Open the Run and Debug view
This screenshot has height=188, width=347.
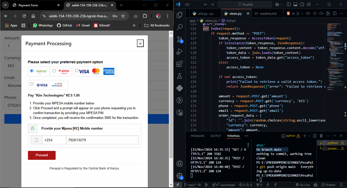click(x=180, y=51)
